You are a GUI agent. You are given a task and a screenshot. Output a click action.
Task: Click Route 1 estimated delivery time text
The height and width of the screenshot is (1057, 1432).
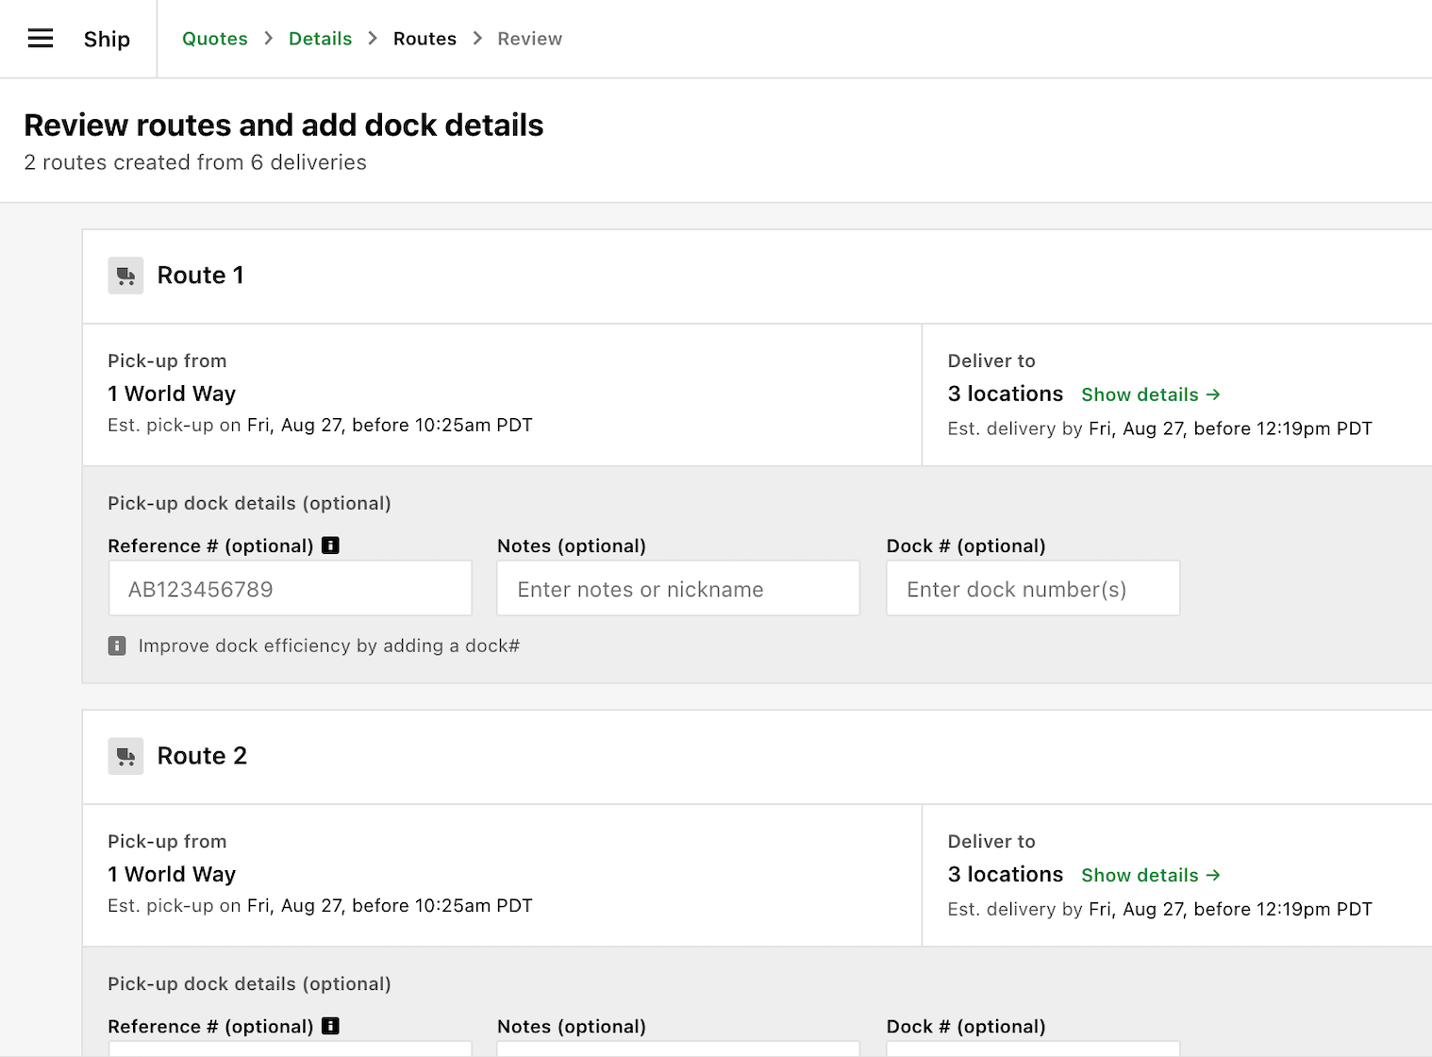coord(1159,428)
